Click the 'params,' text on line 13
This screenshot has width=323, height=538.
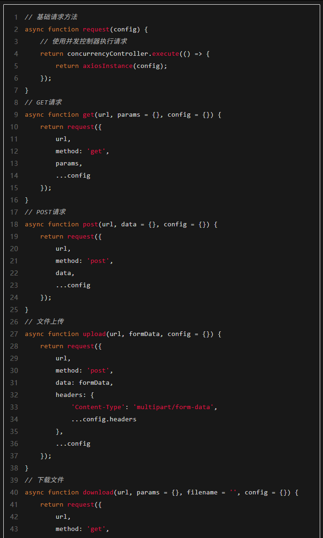69,163
